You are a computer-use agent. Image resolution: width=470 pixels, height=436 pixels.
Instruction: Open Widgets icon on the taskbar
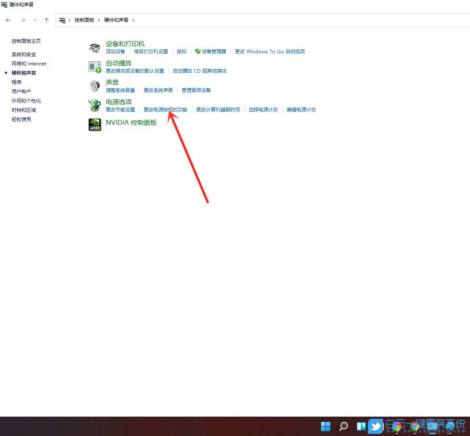pos(361,426)
